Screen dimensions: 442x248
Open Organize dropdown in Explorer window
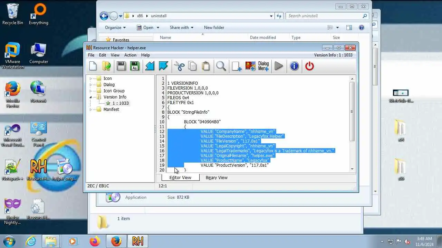(115, 28)
